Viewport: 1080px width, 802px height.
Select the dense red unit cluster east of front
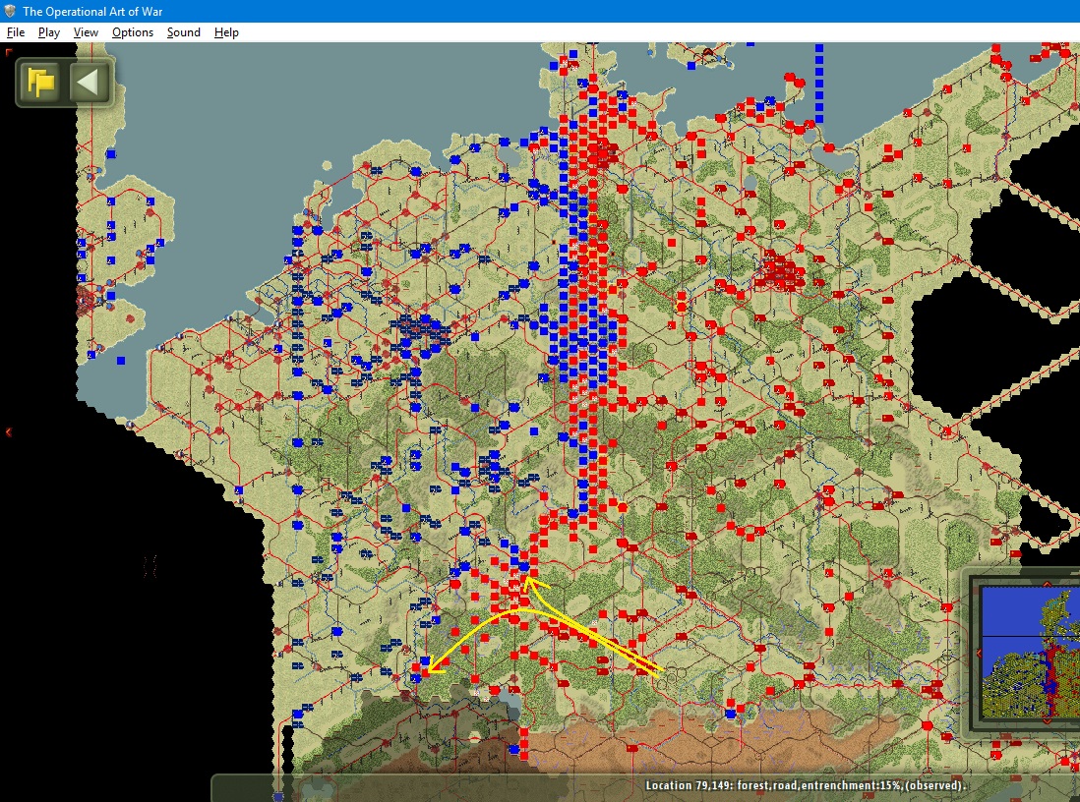coord(780,271)
